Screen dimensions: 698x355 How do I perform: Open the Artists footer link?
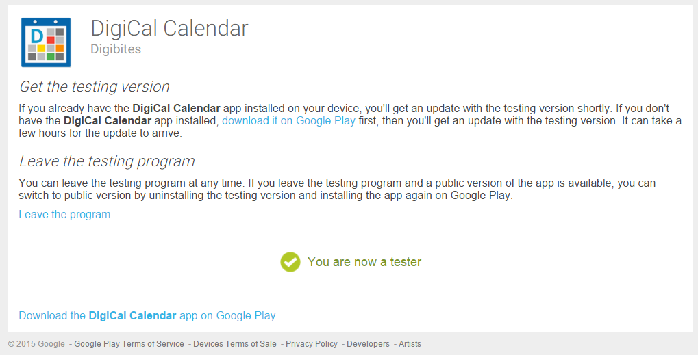[410, 344]
